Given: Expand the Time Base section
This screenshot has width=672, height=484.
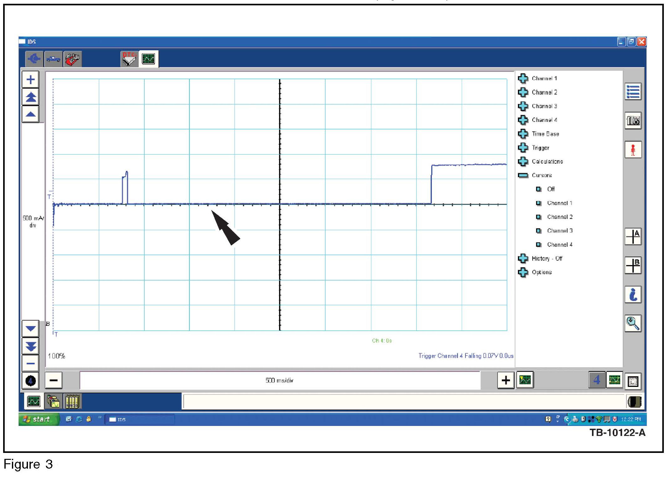Looking at the screenshot, I should (x=523, y=134).
